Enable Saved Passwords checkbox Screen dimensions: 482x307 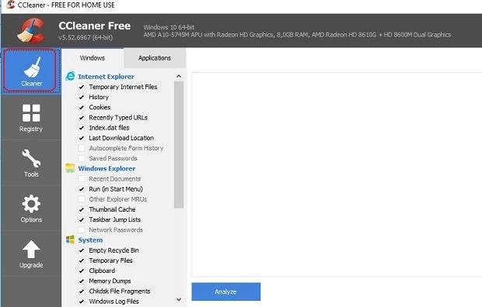click(x=82, y=159)
